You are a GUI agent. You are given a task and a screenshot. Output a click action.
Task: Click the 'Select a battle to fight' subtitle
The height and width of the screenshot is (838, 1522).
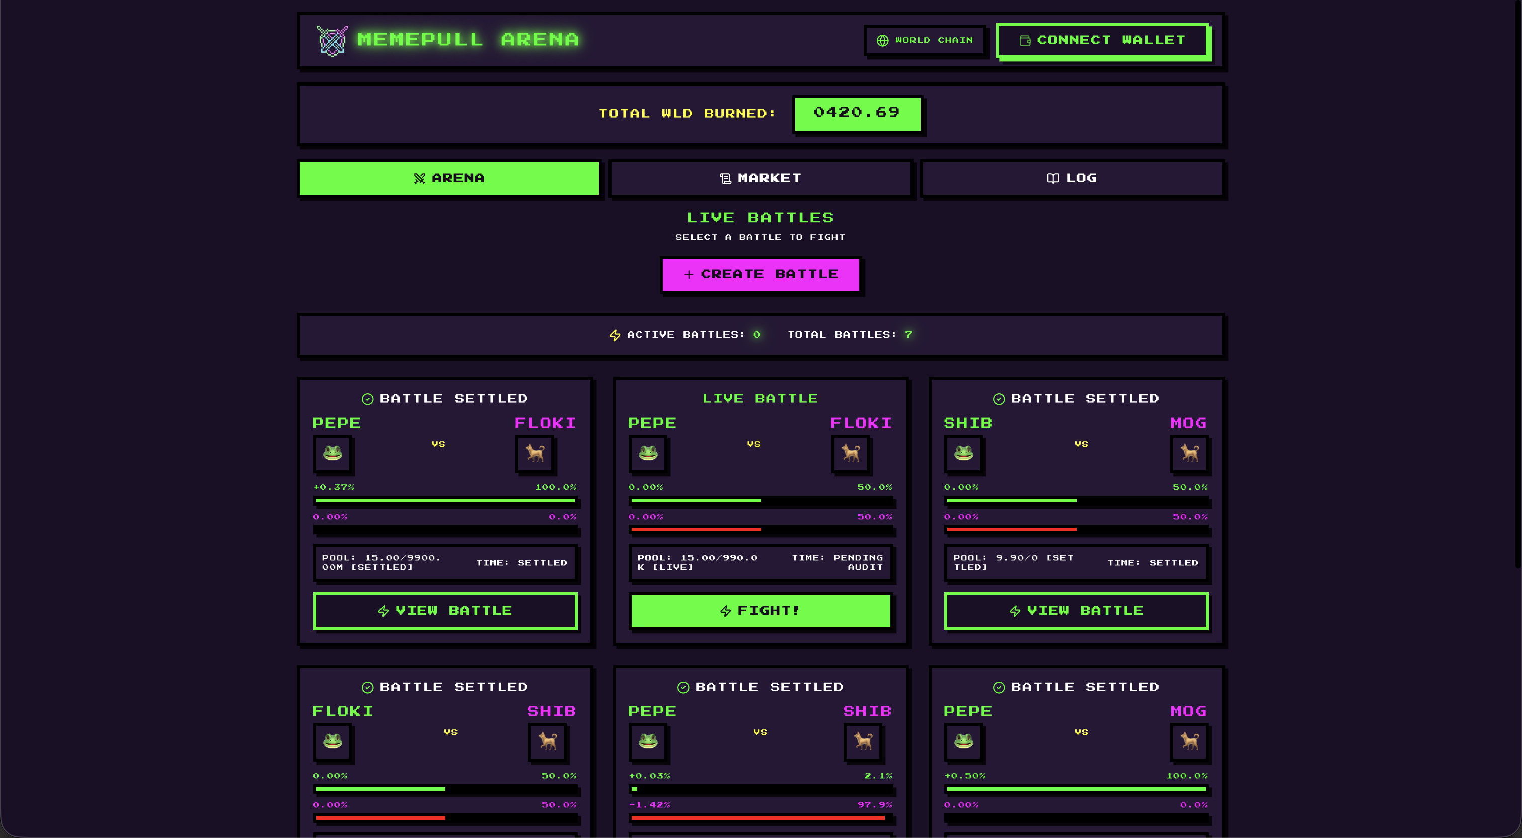[x=760, y=237]
